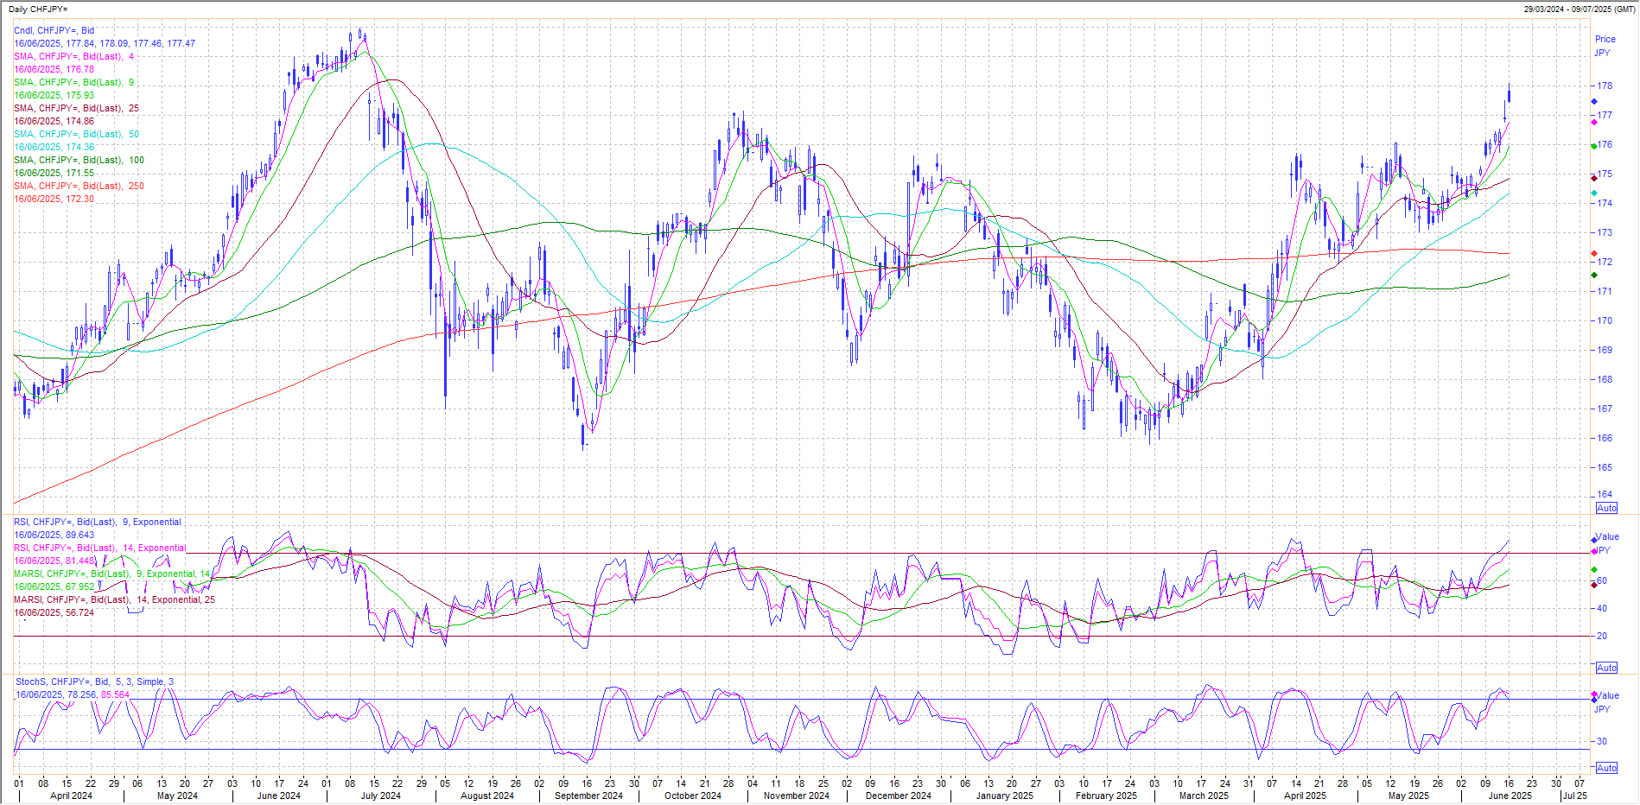Select the SMA 100 legend label

click(x=79, y=160)
